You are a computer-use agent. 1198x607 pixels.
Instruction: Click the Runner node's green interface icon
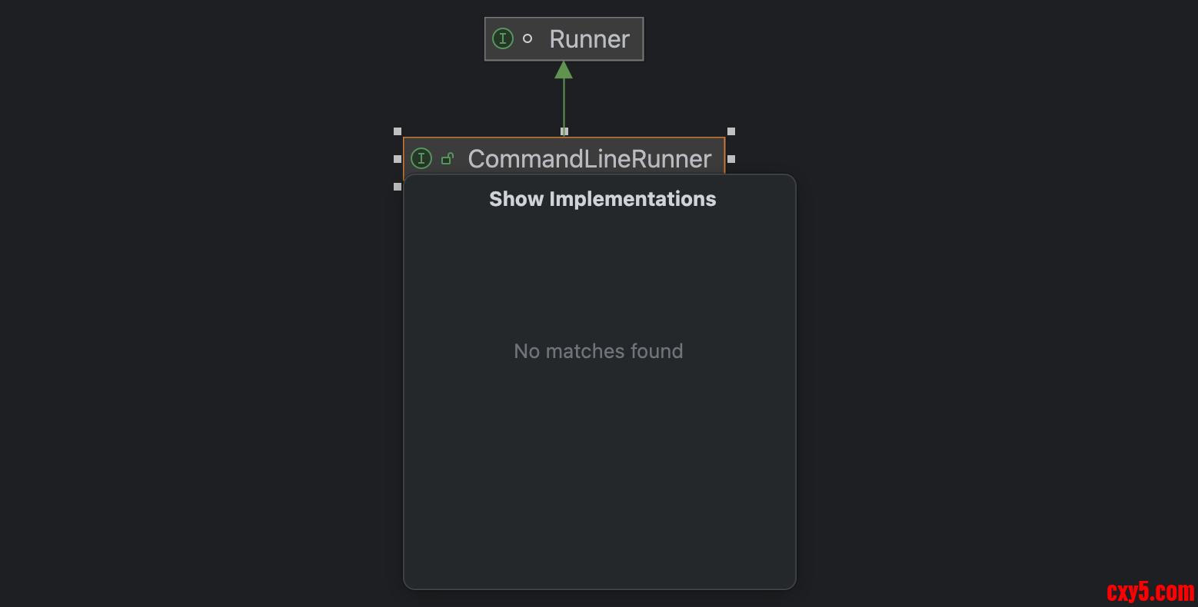(502, 38)
